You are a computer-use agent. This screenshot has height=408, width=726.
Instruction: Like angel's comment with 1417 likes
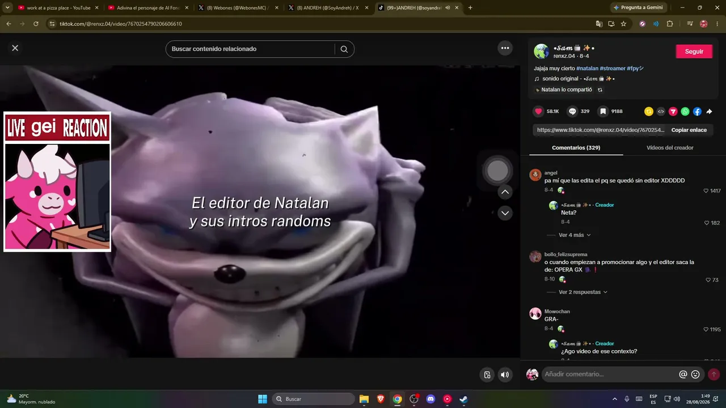[x=706, y=191]
